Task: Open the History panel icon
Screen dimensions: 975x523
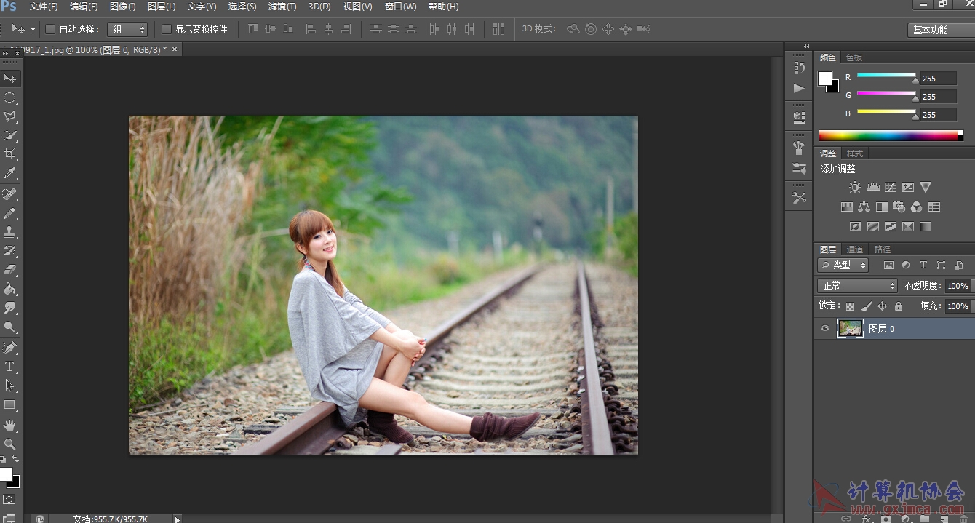Action: [799, 68]
